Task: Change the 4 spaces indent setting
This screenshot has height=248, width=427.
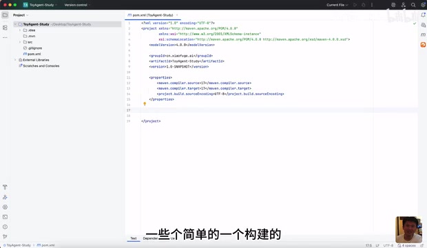Action: pyautogui.click(x=406, y=245)
